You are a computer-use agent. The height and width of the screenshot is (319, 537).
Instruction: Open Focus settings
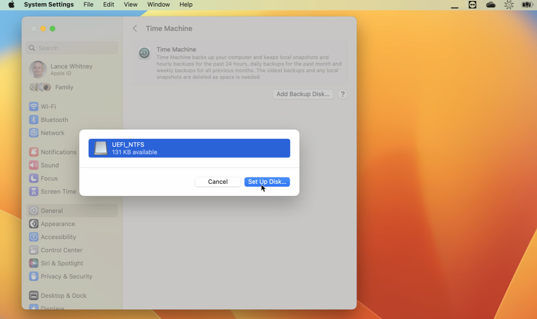click(x=50, y=178)
